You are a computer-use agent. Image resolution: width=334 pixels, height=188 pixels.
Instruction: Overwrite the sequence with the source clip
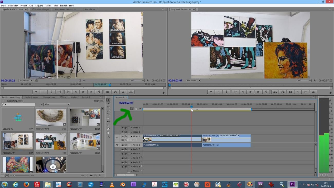pyautogui.click(x=131, y=92)
